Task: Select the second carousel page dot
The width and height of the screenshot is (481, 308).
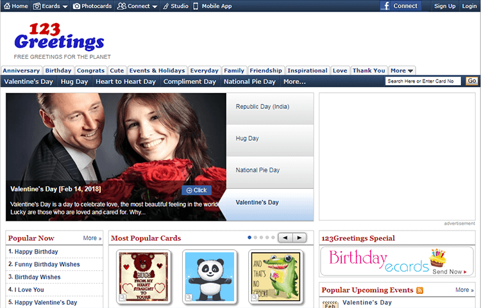Action: pos(255,238)
